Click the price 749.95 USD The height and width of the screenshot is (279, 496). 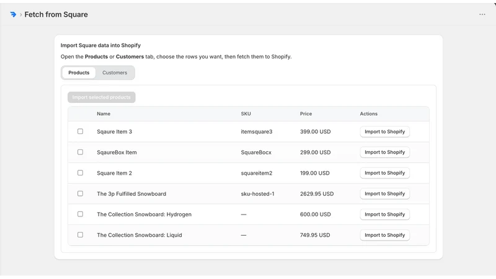(315, 235)
